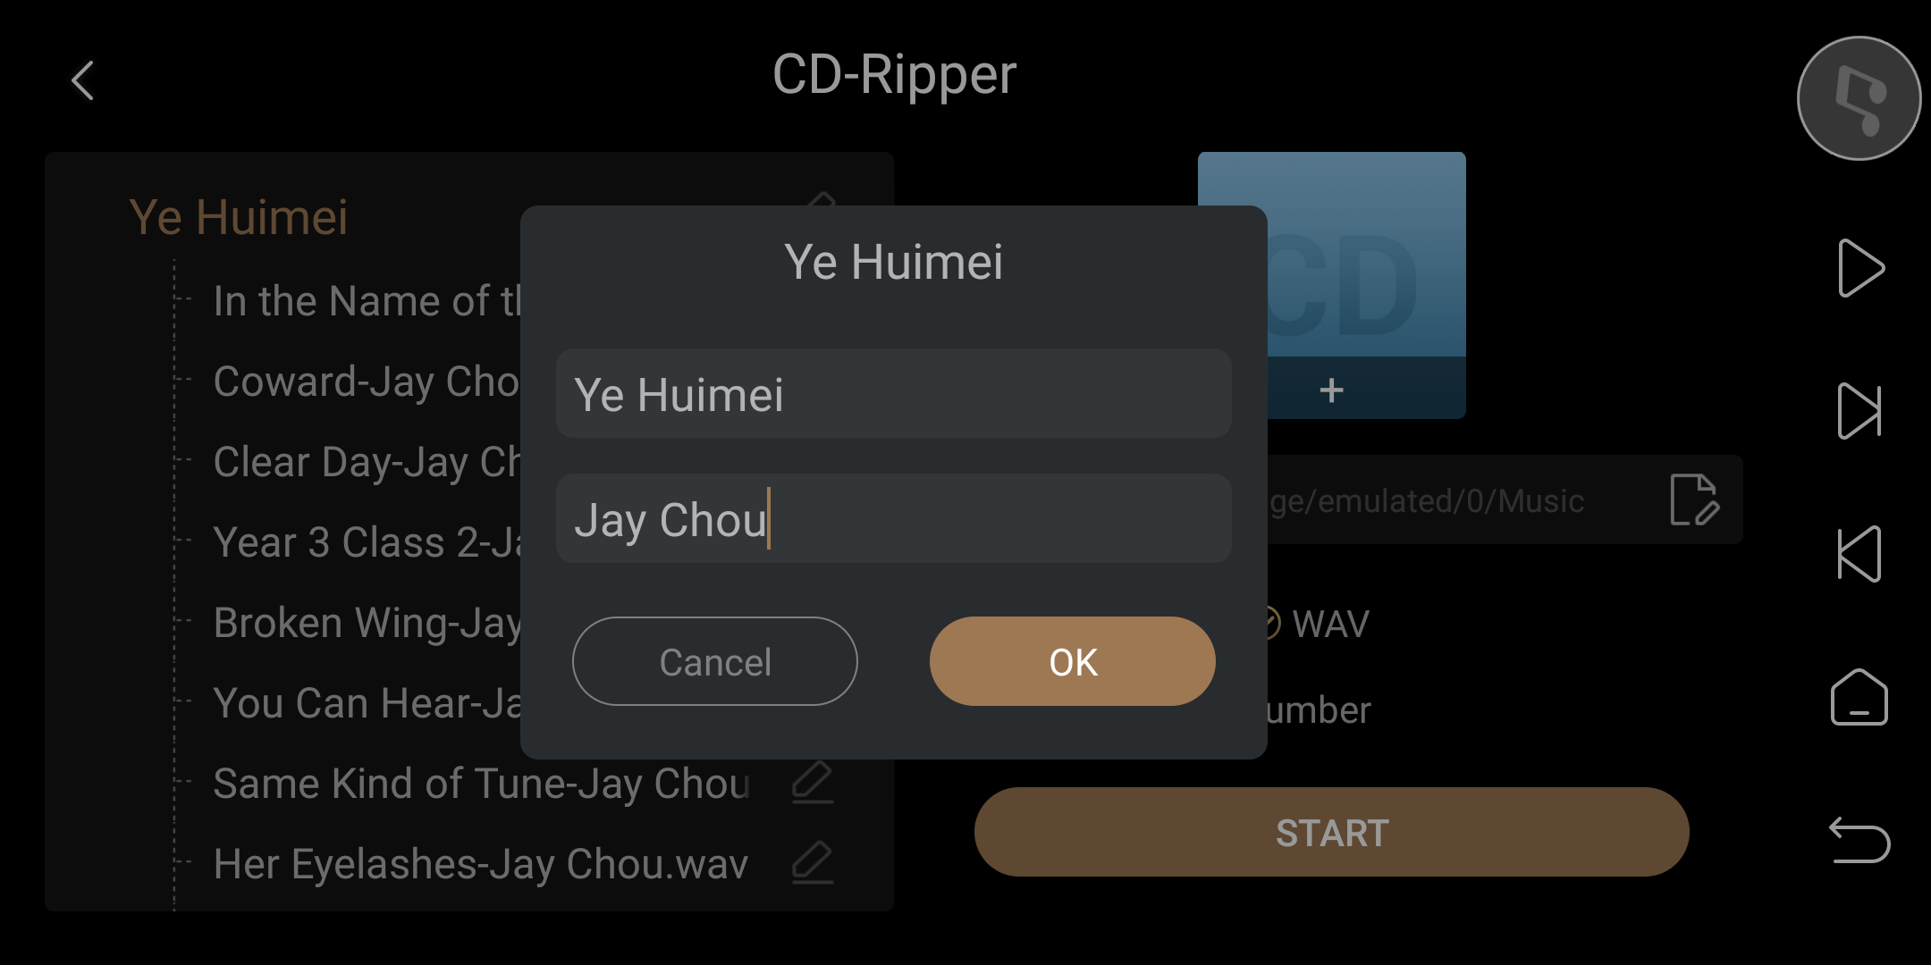Start ripping with START button

[1332, 832]
